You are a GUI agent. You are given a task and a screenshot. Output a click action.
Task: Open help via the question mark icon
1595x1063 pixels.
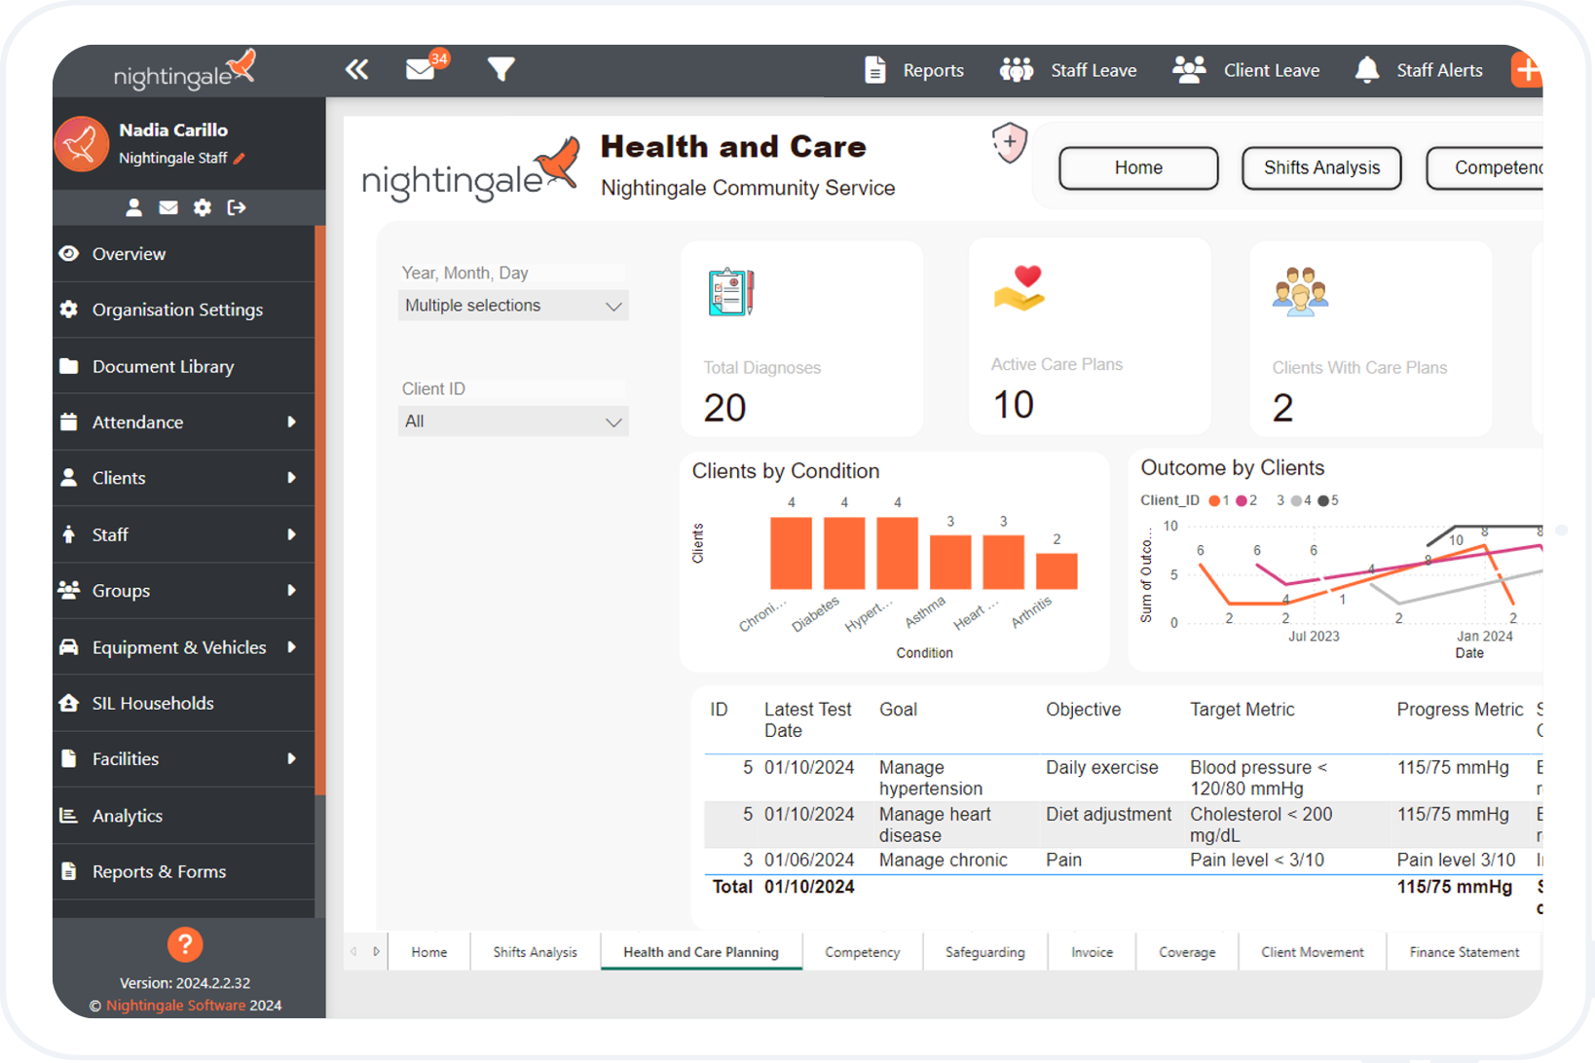point(184,943)
